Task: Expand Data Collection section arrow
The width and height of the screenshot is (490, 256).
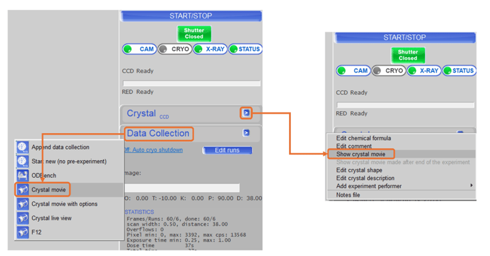Action: tap(246, 133)
